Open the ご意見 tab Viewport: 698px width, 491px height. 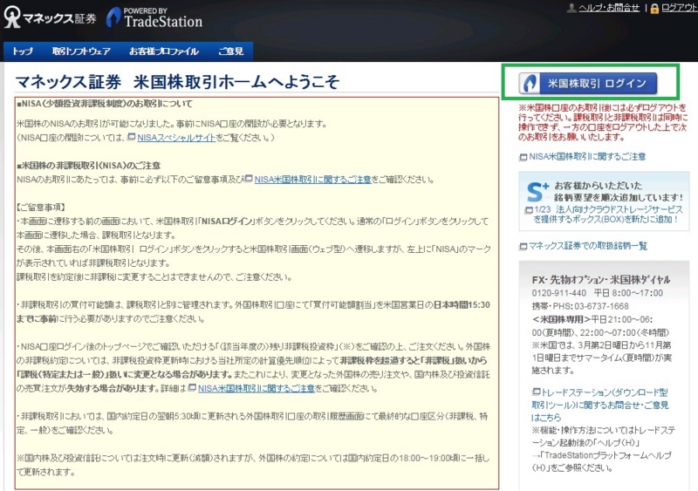tap(230, 51)
